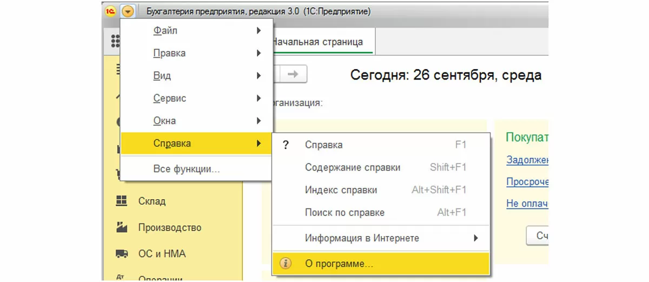
Task: Click the question mark icon beside Справка
Action: (286, 145)
